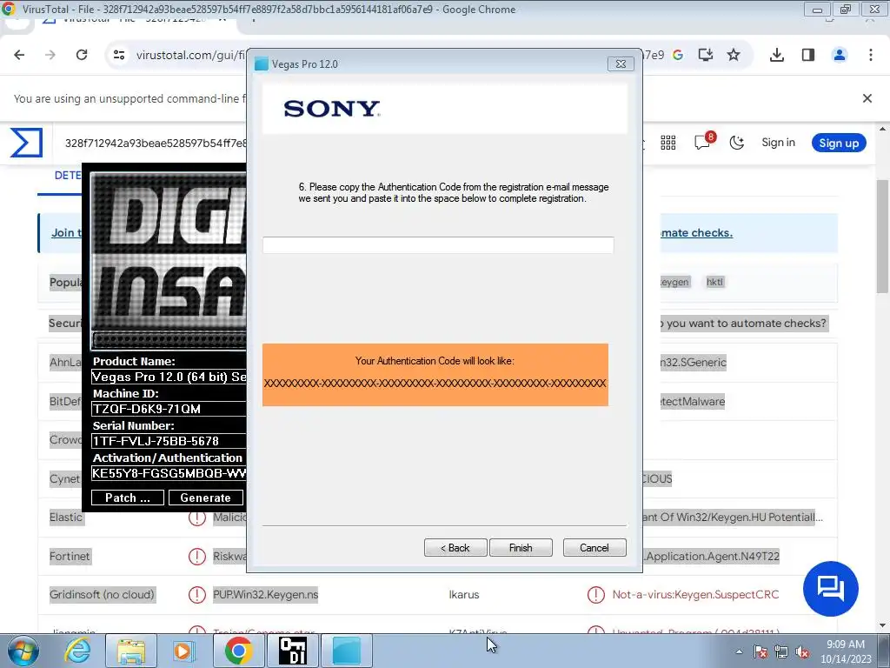Click the authentication code input field
Viewport: 890px width, 668px height.
438,244
